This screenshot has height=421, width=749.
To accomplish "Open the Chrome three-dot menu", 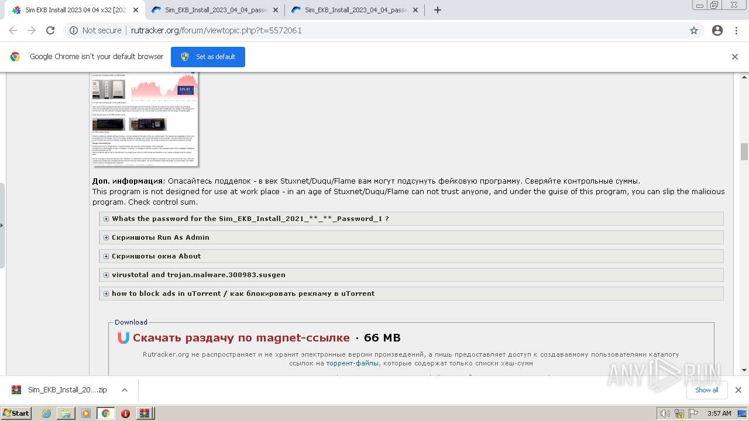I will click(x=736, y=30).
